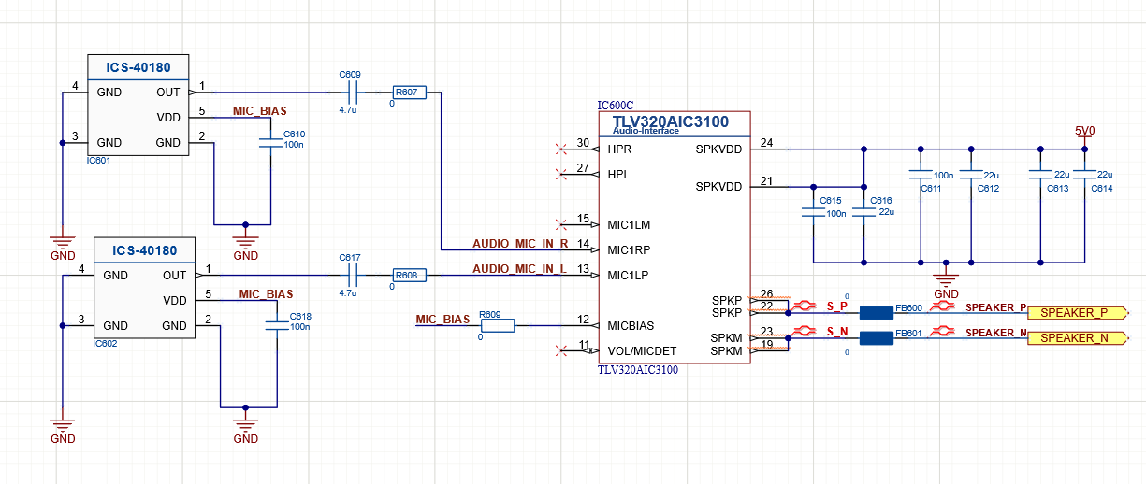
Task: Select the top ICS-40180 microphone IC601
Action: coord(138,104)
